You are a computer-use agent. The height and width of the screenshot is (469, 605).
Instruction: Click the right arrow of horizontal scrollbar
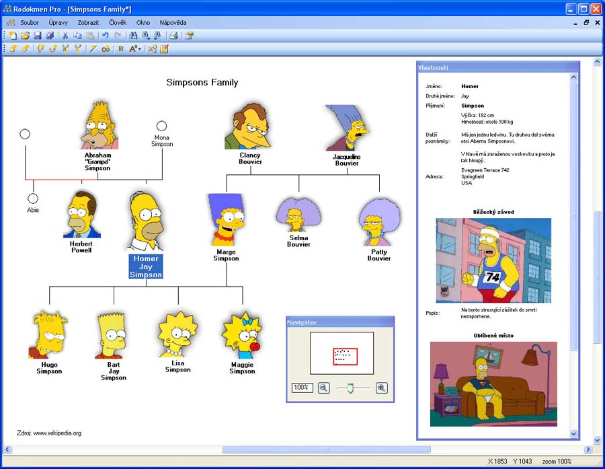tap(588, 449)
